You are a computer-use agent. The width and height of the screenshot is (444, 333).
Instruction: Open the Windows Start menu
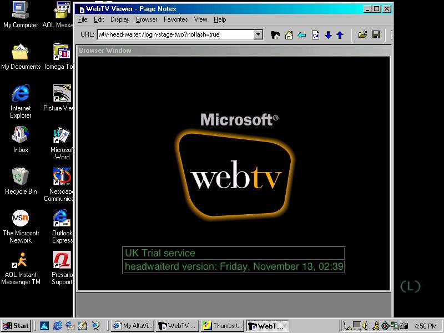[16, 326]
